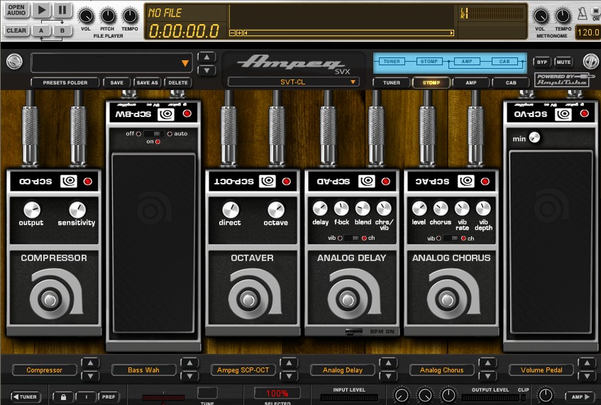
Task: Switch to the Stomp tab
Action: (431, 83)
